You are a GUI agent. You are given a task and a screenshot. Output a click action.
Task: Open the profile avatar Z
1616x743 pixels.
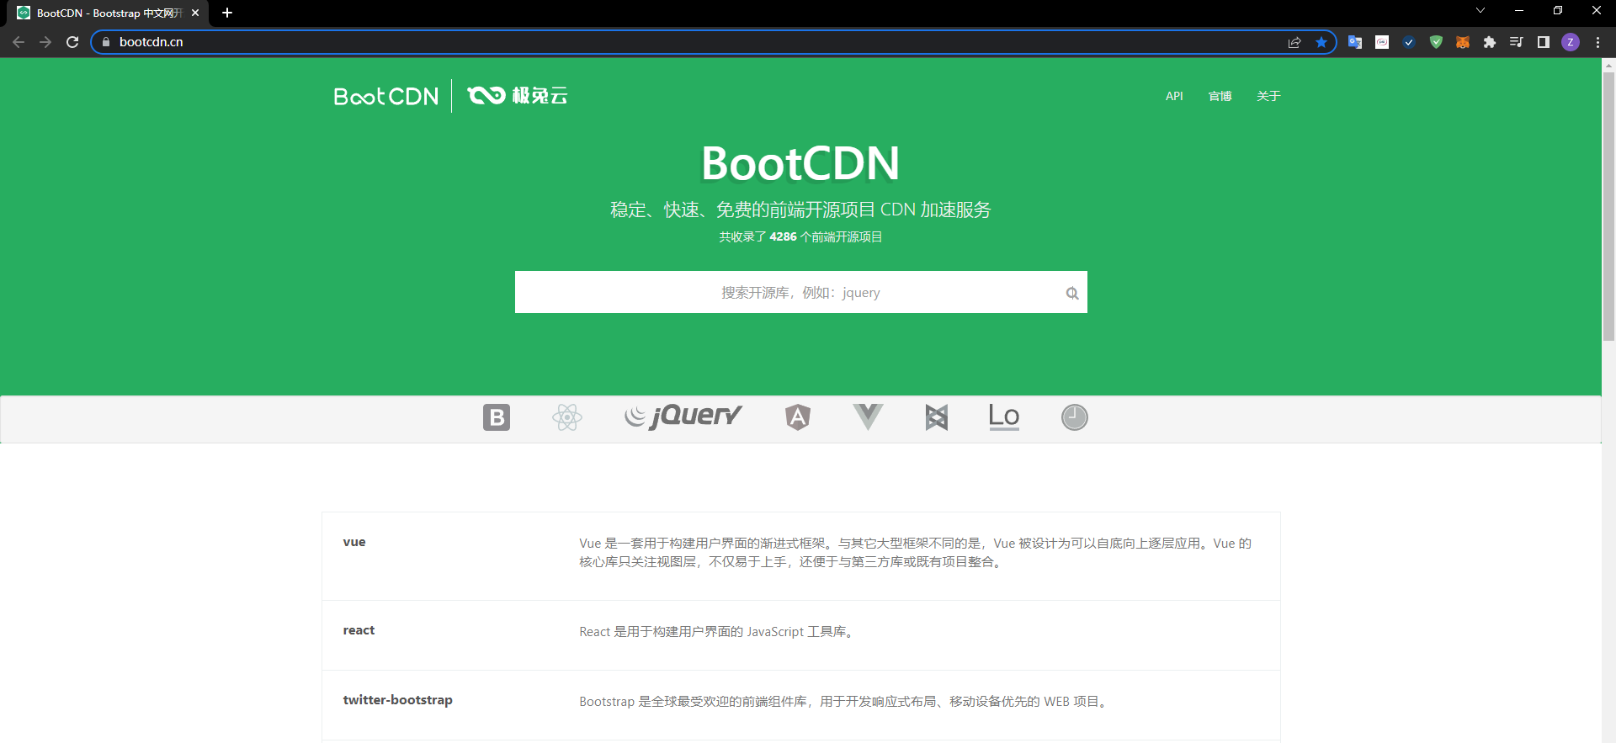(1571, 42)
